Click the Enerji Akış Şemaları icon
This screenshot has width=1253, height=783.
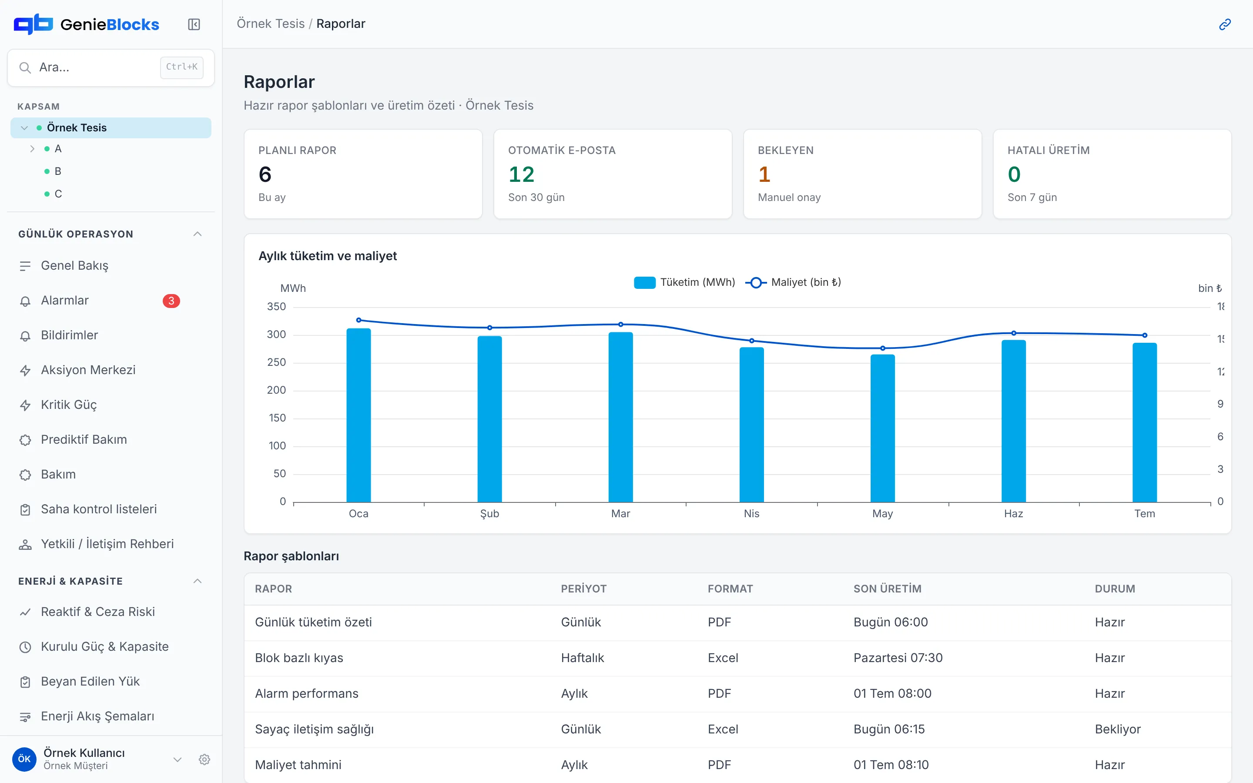pyautogui.click(x=25, y=717)
